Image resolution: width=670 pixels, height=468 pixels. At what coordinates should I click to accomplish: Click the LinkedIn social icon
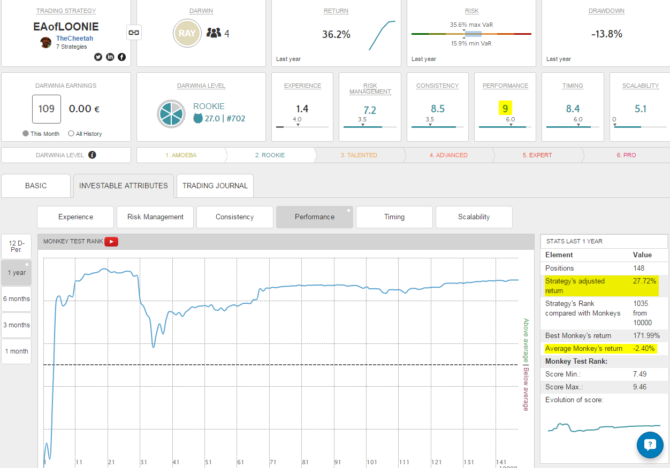(x=110, y=57)
